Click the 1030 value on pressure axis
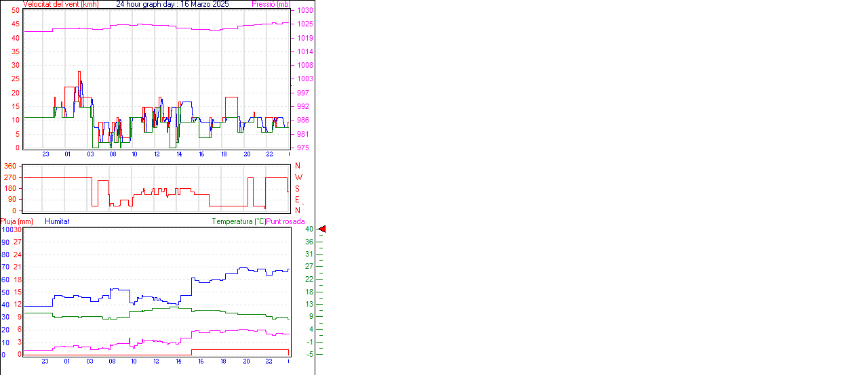Screen dimensions: 868x375 pos(305,11)
